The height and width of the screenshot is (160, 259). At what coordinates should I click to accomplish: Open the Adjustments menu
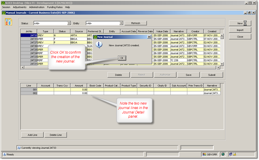pos(20,7)
